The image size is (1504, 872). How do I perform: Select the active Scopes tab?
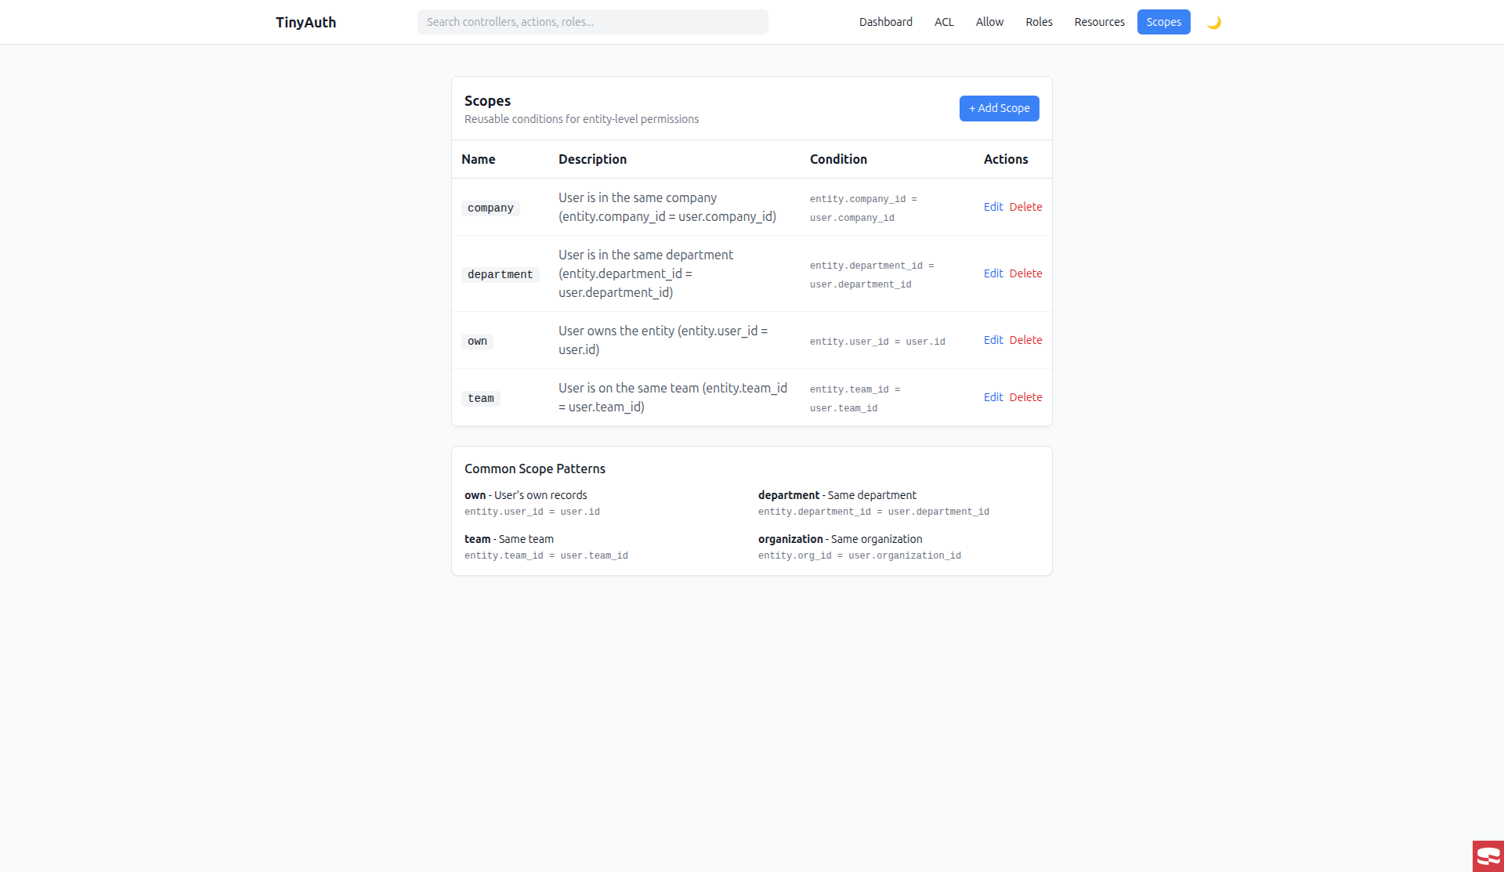1163,22
